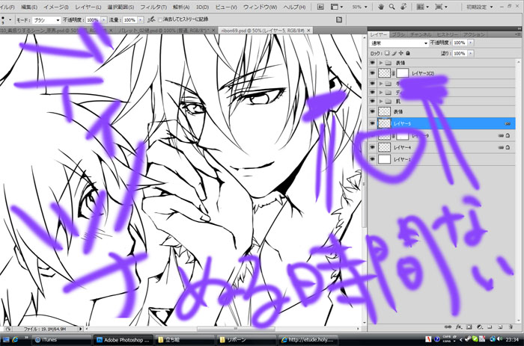The image size is (524, 346).
Task: Open the 50% zoom level dropdown
Action: 359,7
